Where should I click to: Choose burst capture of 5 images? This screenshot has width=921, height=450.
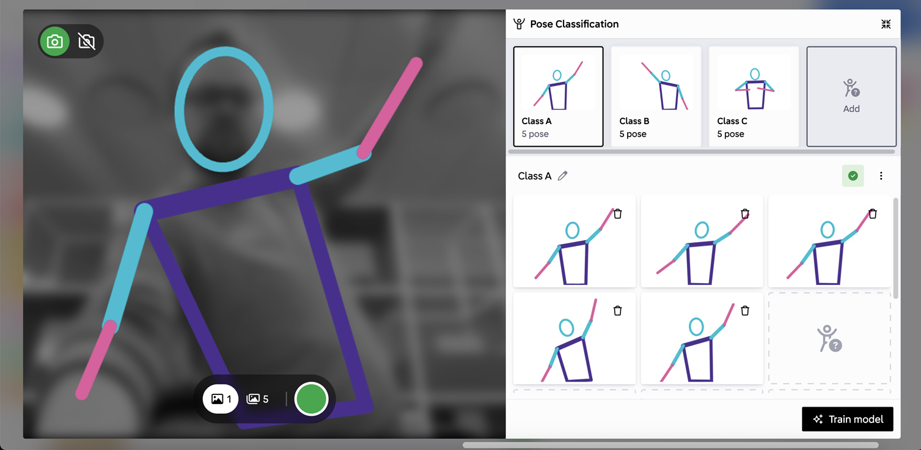(257, 399)
